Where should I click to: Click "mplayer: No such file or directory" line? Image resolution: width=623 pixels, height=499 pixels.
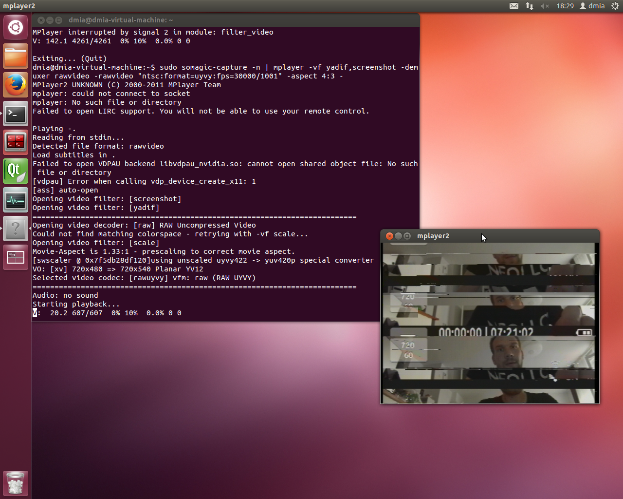pos(107,102)
